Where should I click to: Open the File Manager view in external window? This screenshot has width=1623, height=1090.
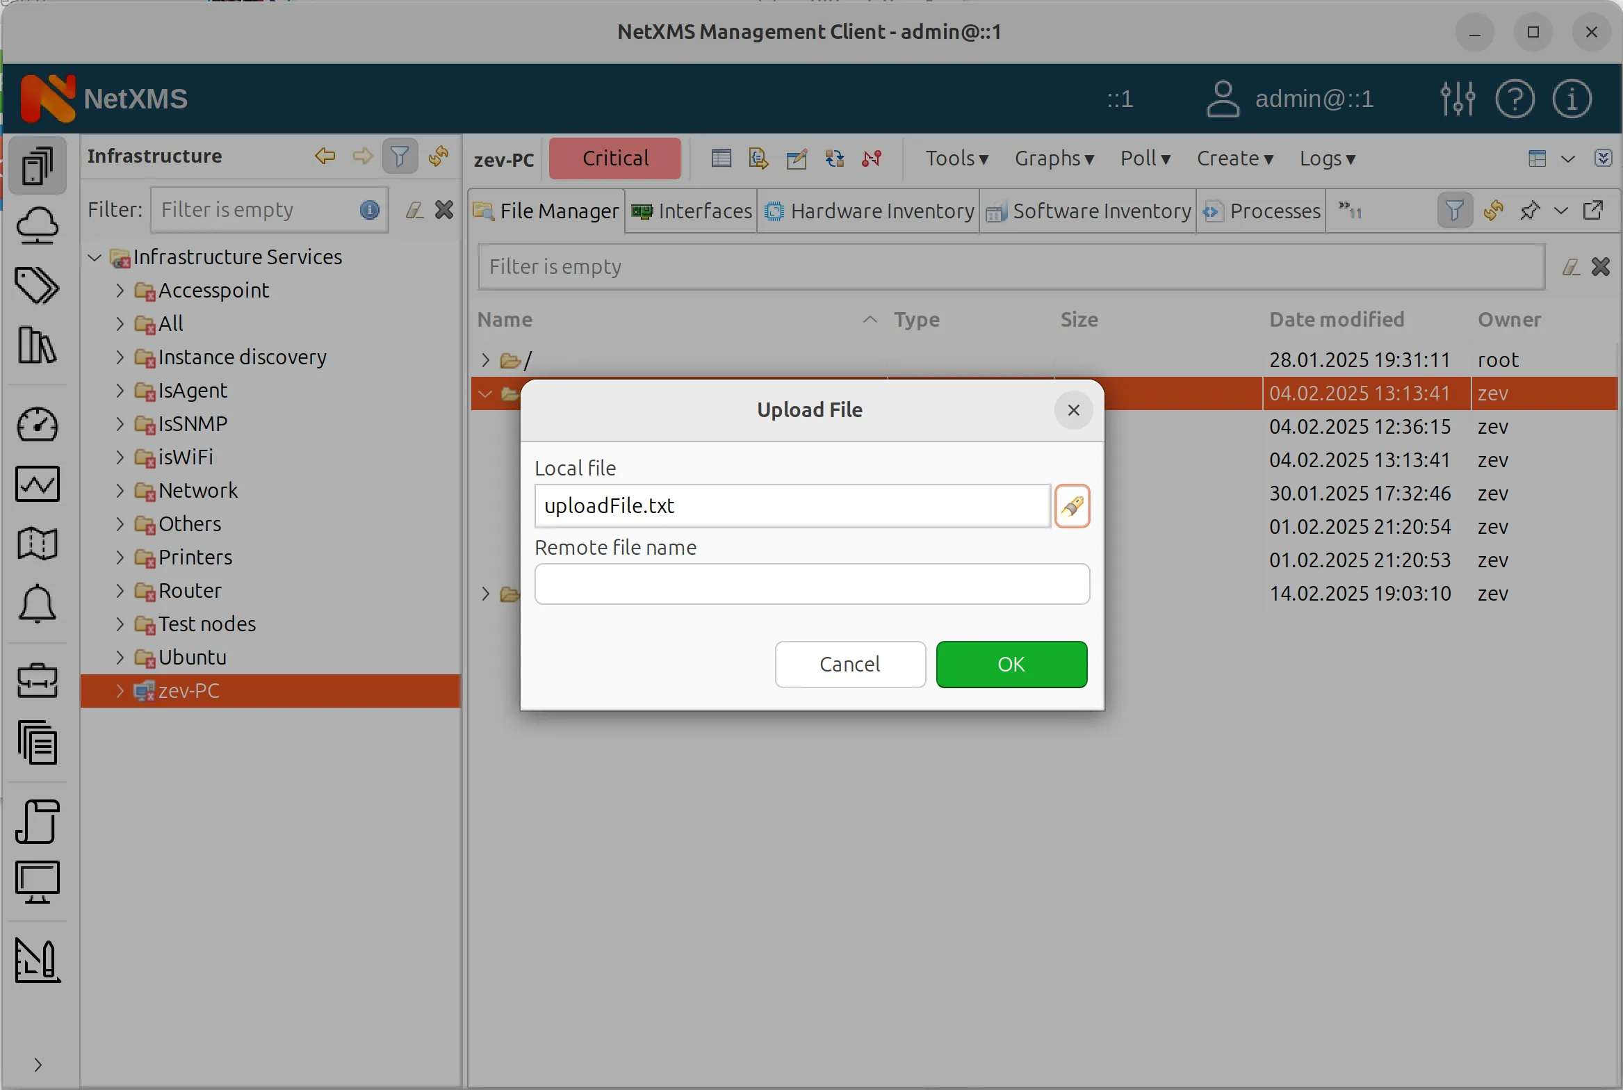click(x=1593, y=210)
